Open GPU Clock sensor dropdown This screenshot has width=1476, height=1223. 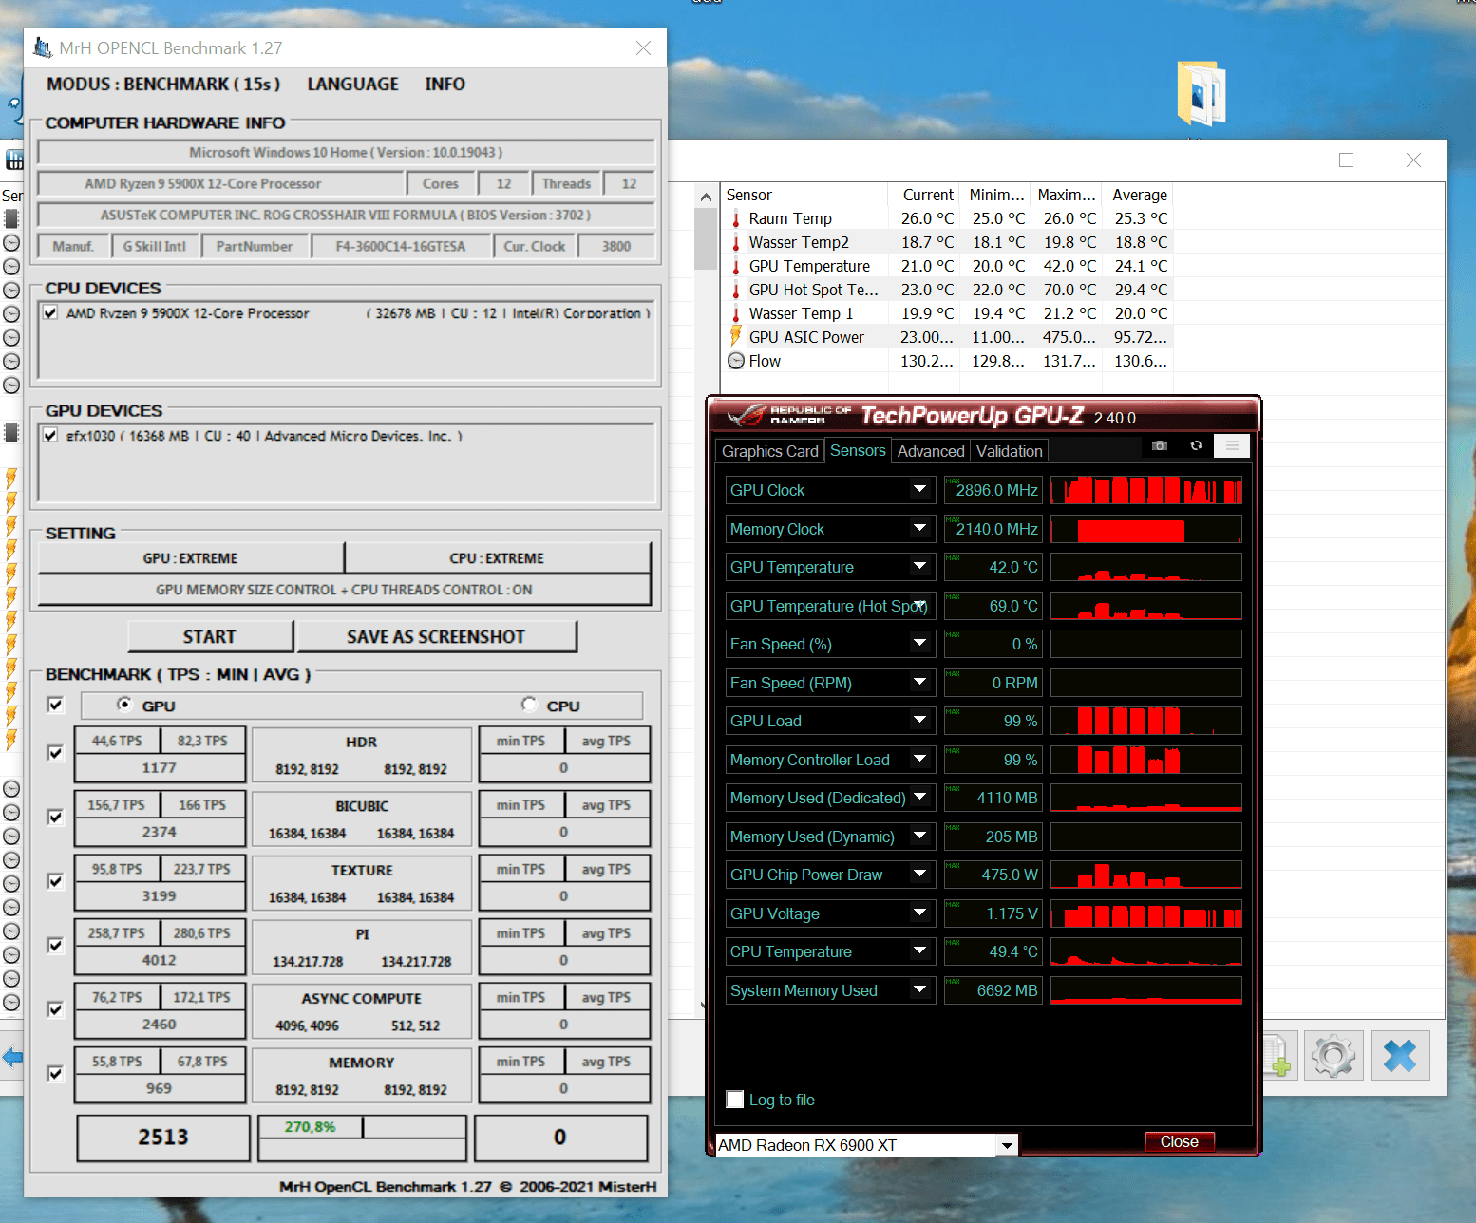pyautogui.click(x=919, y=490)
